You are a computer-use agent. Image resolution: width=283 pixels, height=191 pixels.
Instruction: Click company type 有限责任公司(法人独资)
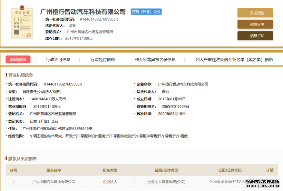pyautogui.click(x=41, y=92)
